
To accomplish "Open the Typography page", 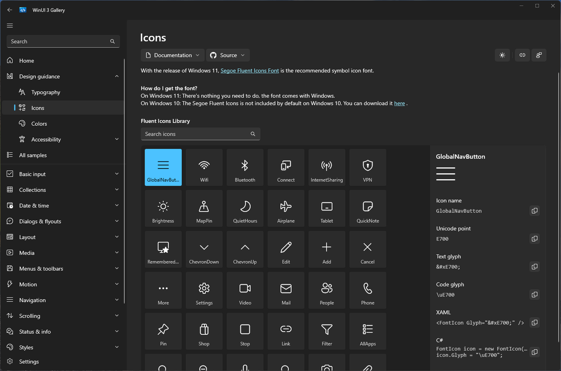I will pyautogui.click(x=63, y=92).
